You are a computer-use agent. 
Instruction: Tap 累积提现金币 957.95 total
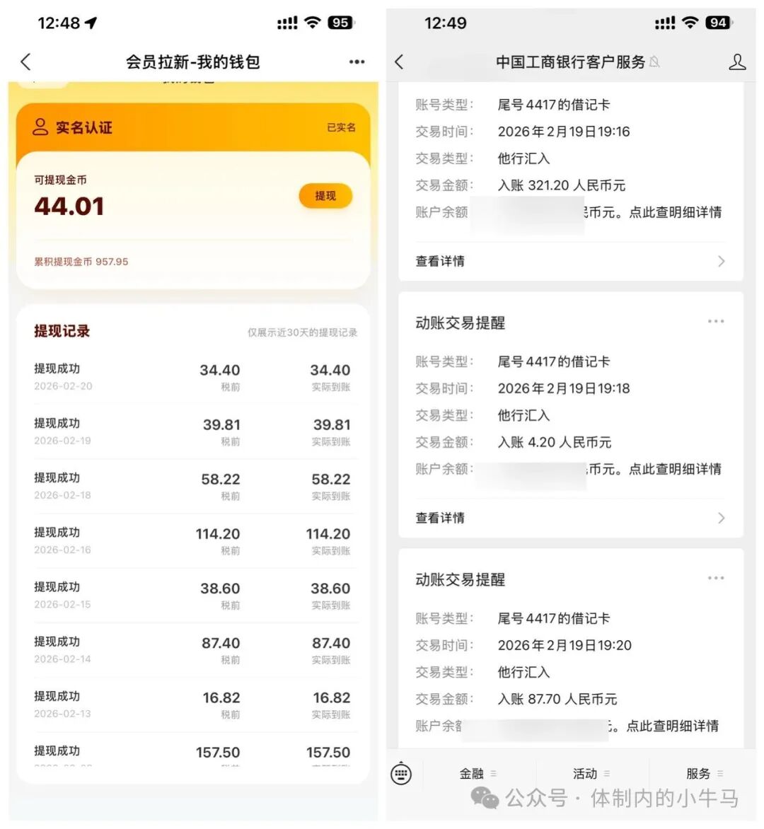(x=81, y=262)
